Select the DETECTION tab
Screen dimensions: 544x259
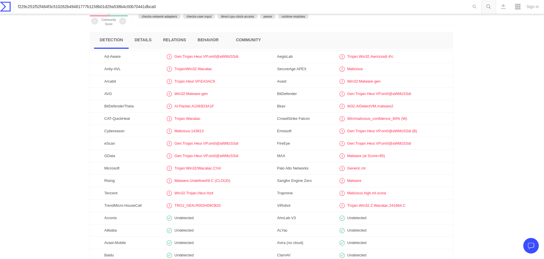tap(111, 40)
